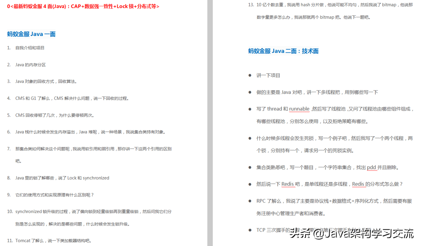Click bullet RPC 了解么

[334, 201]
